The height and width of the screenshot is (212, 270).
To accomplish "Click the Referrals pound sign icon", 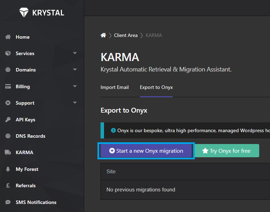I will (8, 185).
